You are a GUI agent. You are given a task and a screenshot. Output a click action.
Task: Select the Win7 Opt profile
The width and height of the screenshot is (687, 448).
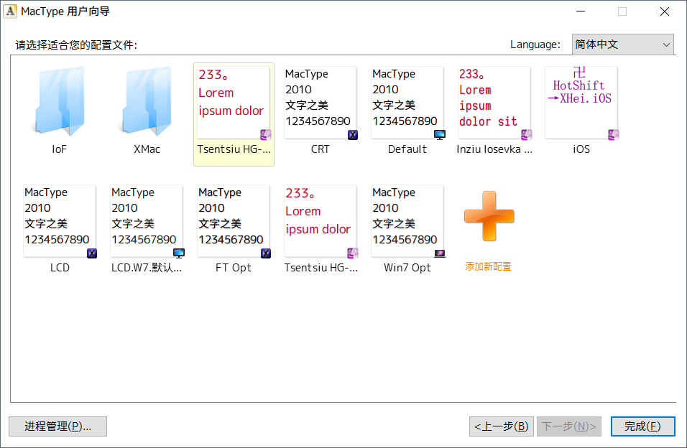407,221
